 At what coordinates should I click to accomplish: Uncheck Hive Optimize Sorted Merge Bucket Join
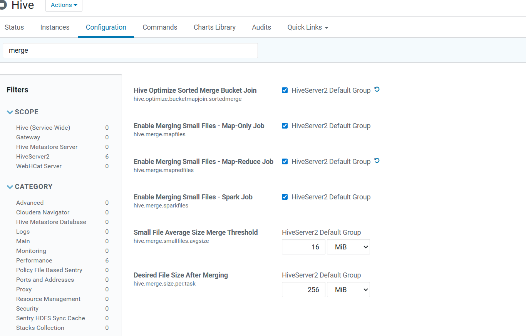coord(285,90)
